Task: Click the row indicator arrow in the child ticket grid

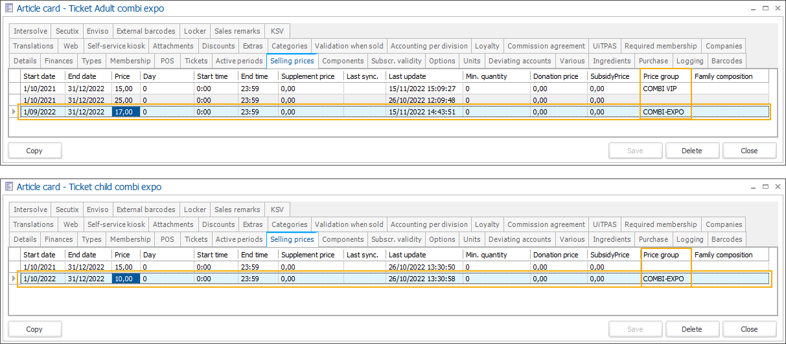Action: coord(14,279)
